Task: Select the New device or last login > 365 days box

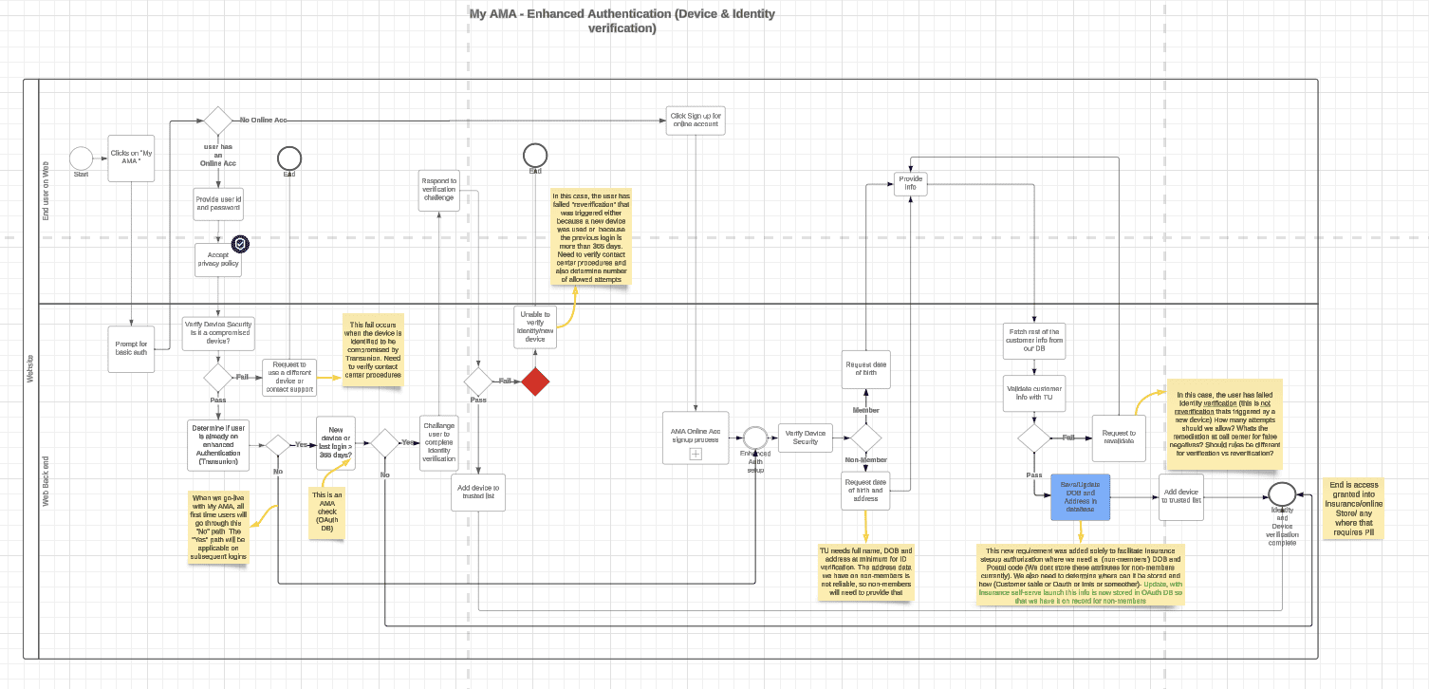Action: click(x=336, y=443)
